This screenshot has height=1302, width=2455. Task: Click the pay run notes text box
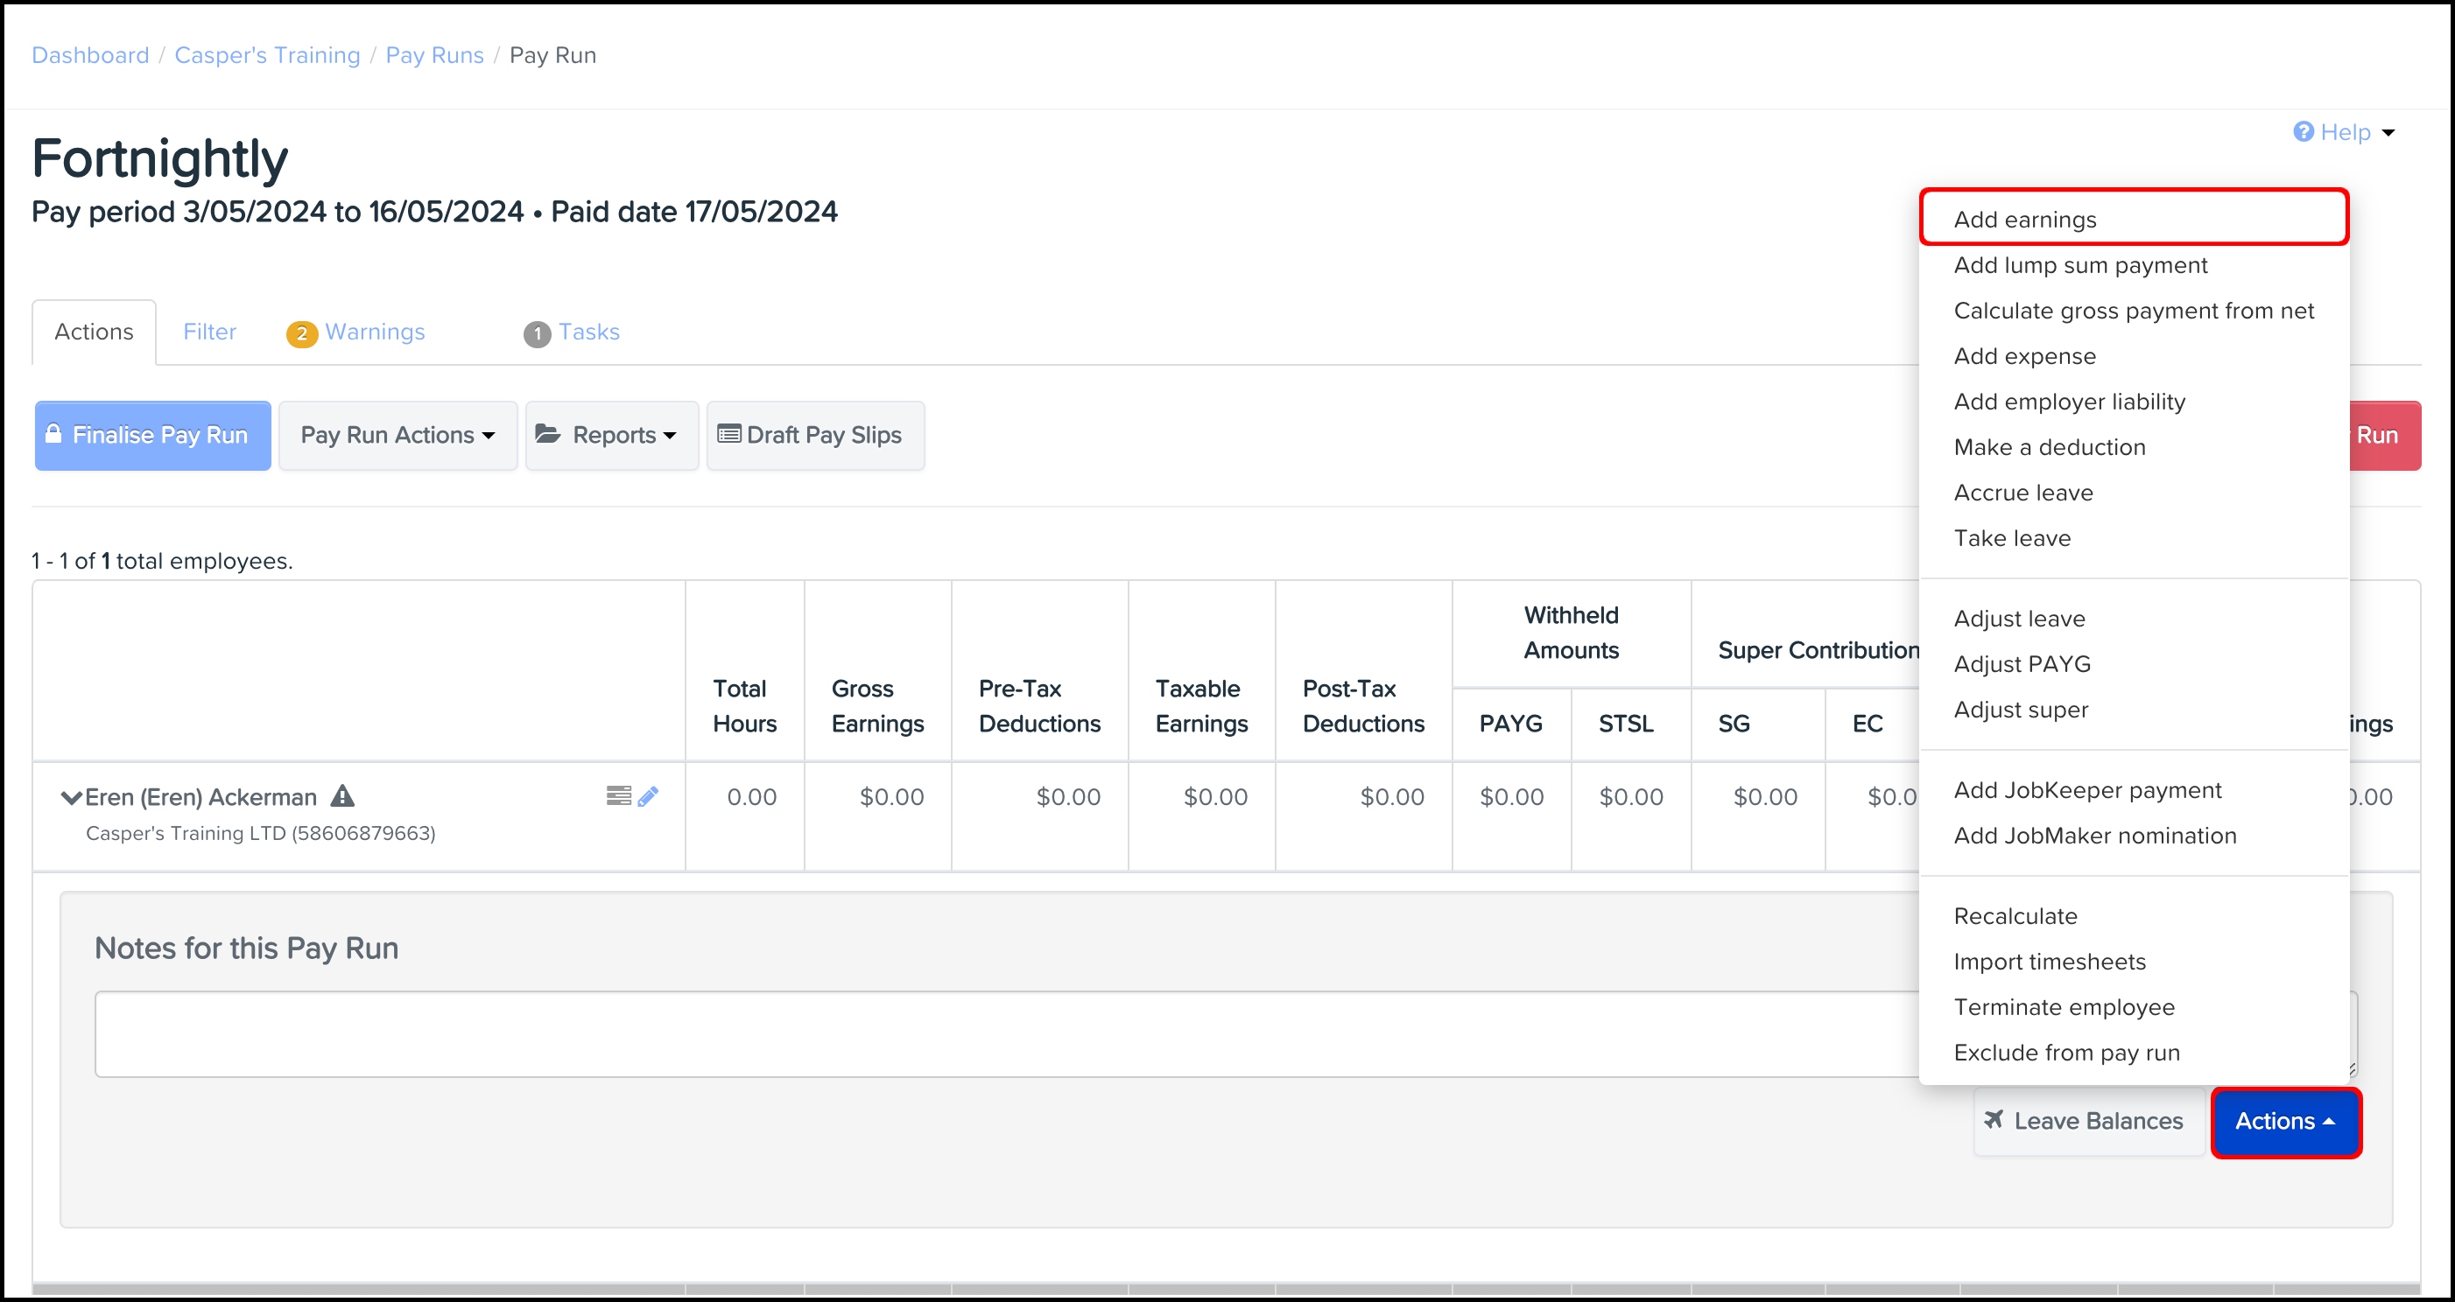click(1001, 1033)
